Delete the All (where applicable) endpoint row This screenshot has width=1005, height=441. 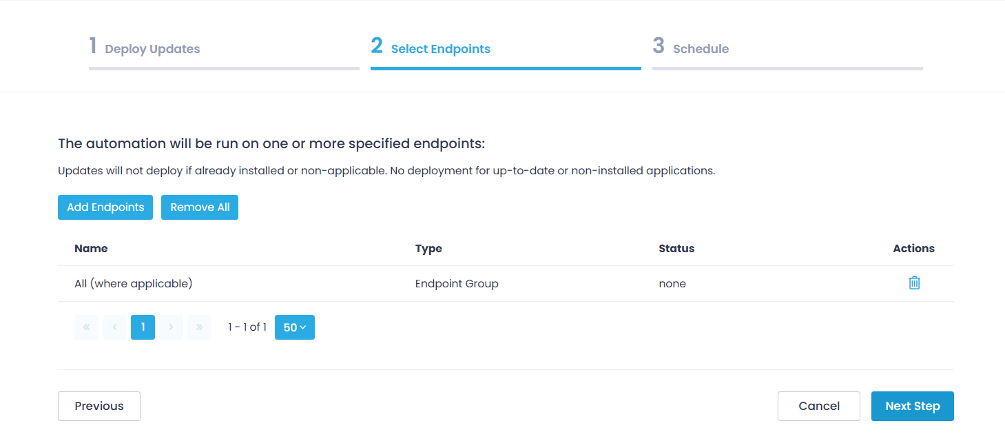[914, 283]
